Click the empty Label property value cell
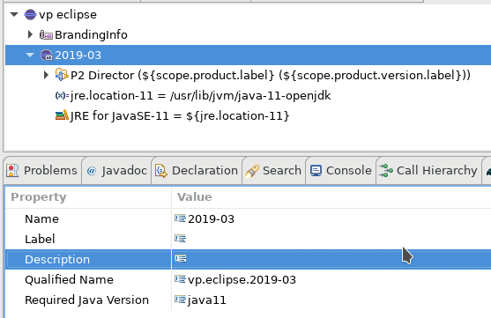The width and height of the screenshot is (491, 318). [331, 239]
